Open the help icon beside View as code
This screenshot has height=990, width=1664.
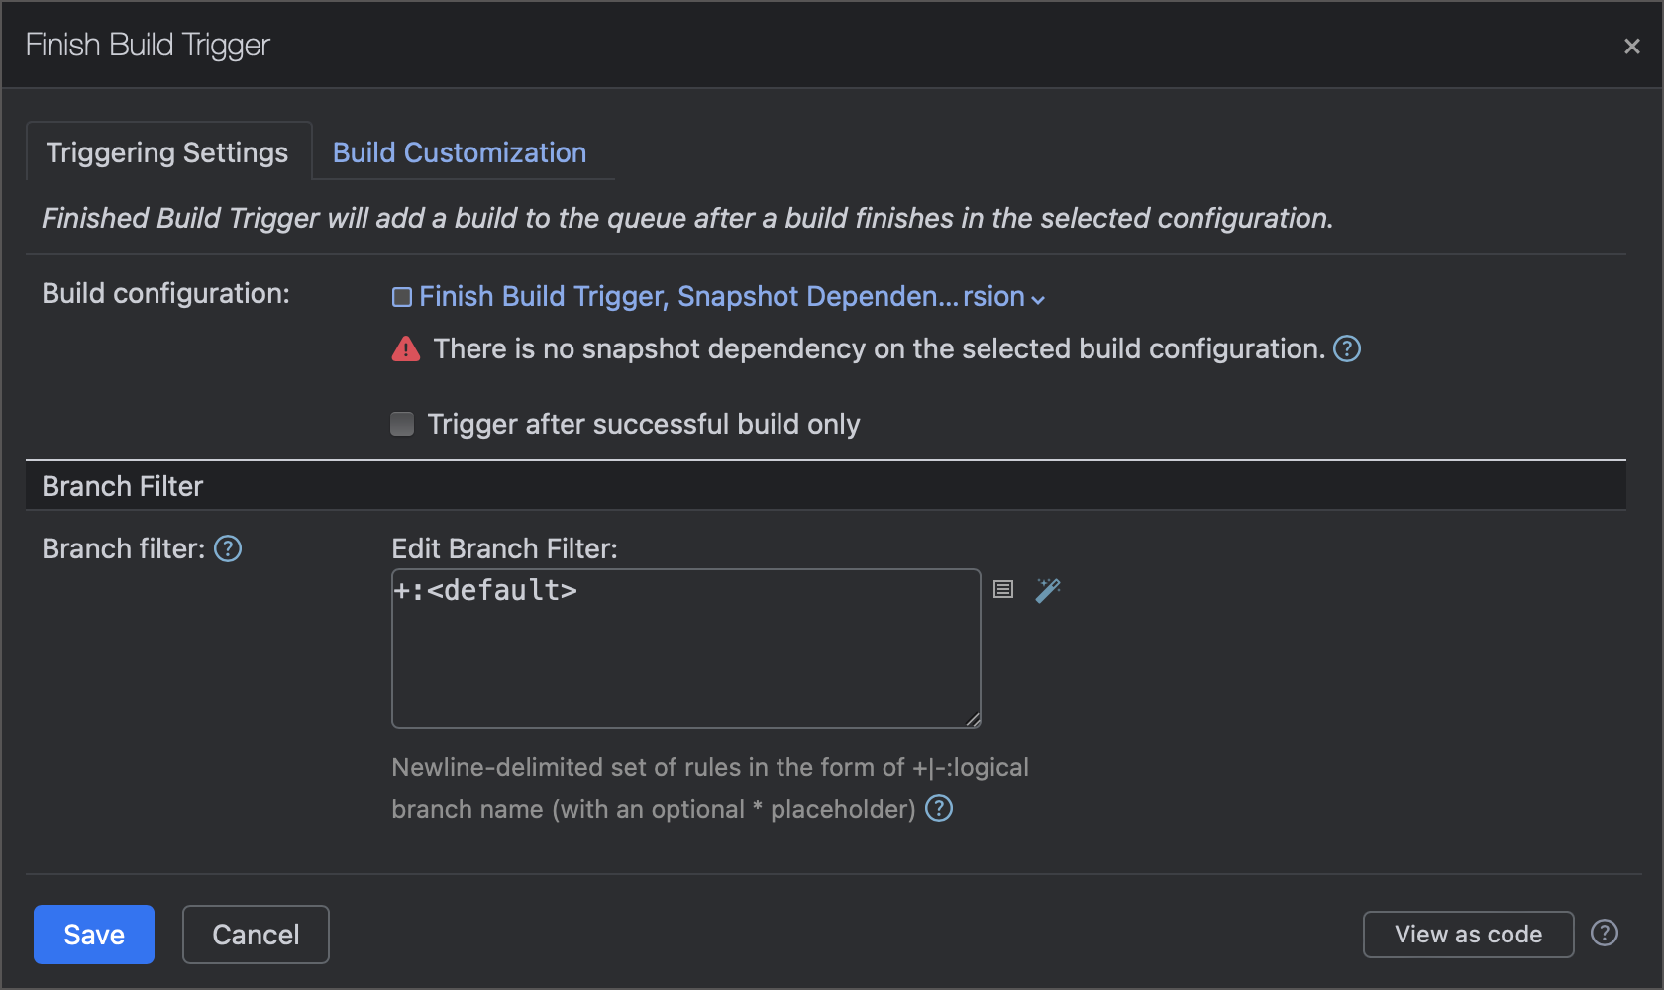[x=1604, y=932]
